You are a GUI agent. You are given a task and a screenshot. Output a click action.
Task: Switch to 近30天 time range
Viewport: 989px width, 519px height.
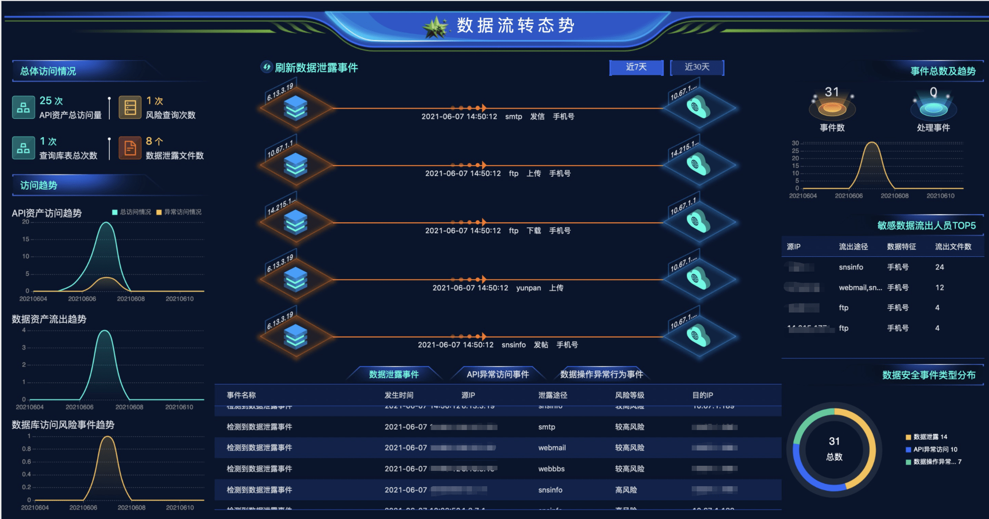[697, 67]
